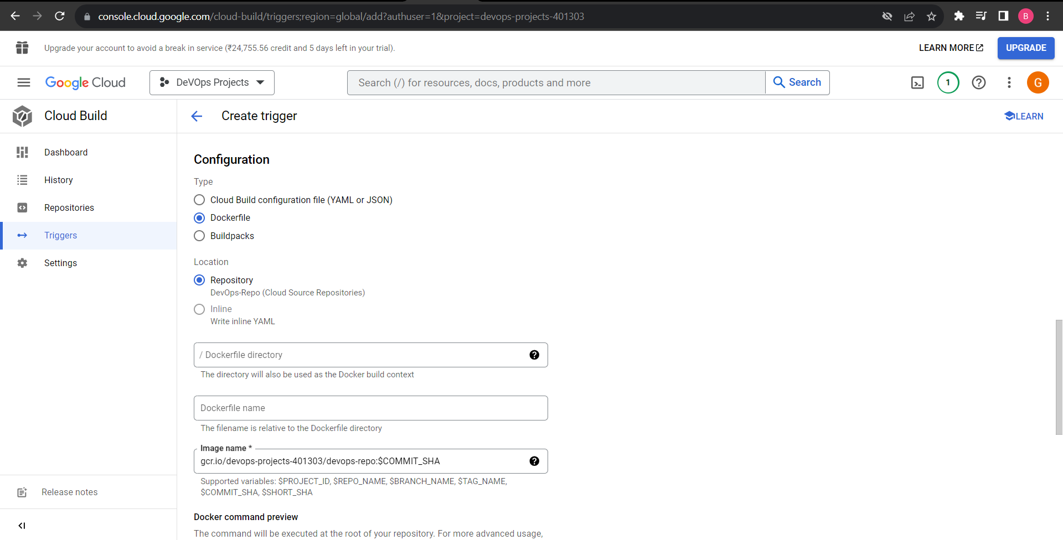Open Settings in the sidebar

[89, 263]
